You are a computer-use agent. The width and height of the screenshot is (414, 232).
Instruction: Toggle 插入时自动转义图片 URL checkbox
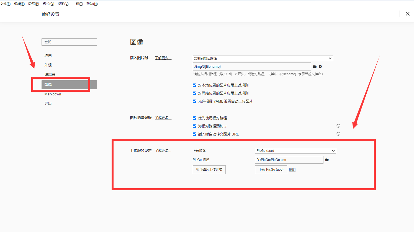pyautogui.click(x=194, y=134)
